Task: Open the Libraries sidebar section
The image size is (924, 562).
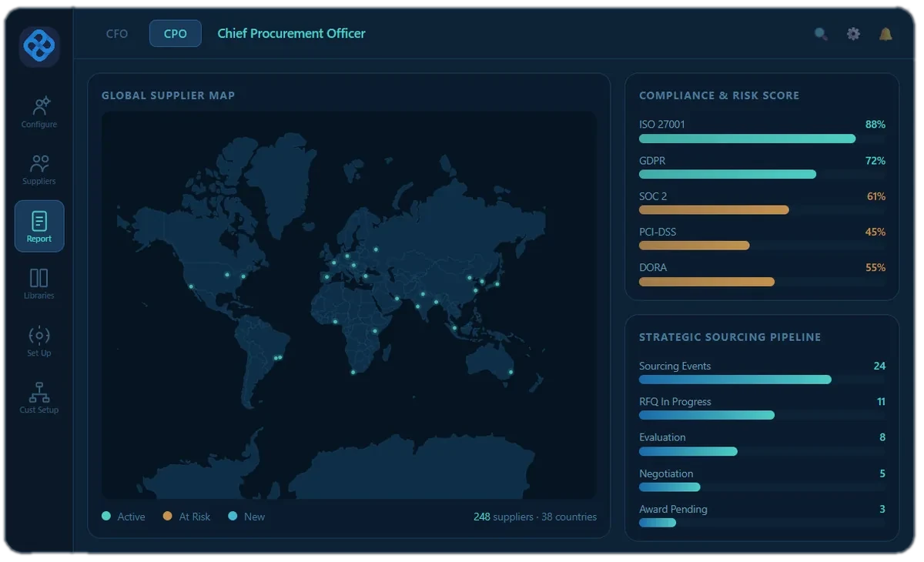Action: click(39, 284)
